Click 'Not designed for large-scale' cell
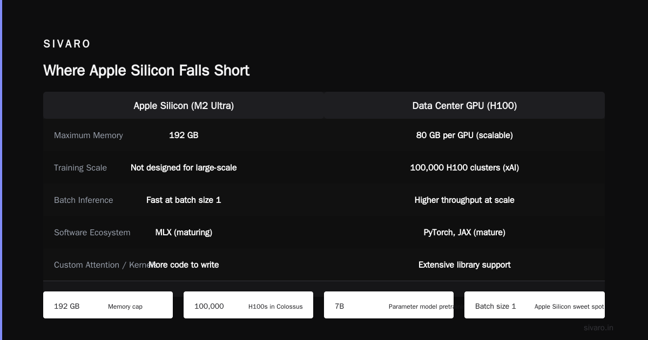 point(184,168)
